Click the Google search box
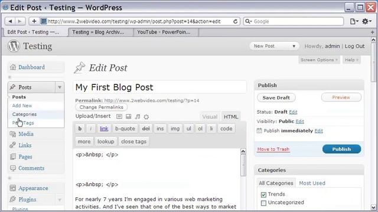The width and height of the screenshot is (378, 212). (x=294, y=21)
